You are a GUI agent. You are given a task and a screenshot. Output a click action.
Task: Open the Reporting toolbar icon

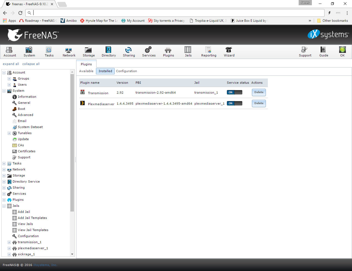click(x=209, y=52)
